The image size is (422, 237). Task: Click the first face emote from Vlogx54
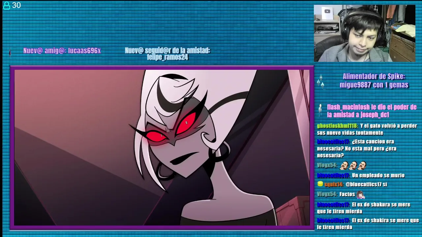coord(344,165)
